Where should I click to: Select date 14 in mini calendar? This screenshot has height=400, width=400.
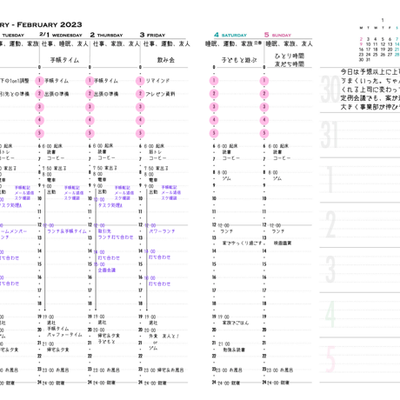click(x=397, y=44)
